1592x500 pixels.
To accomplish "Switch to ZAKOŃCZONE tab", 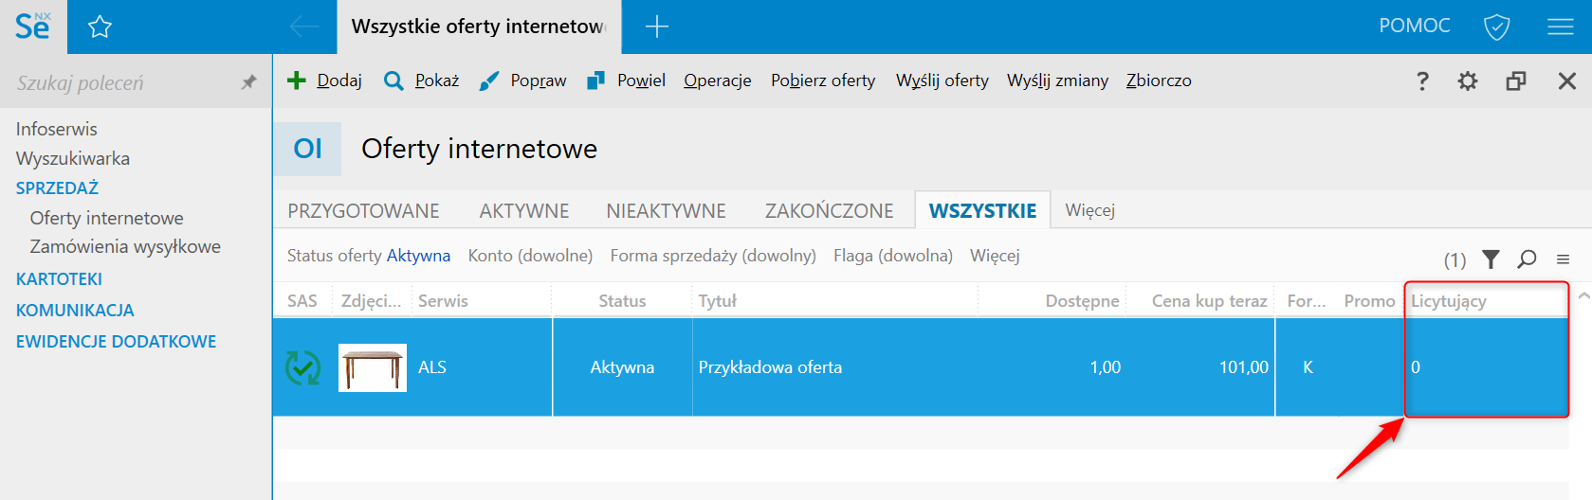I will [830, 210].
